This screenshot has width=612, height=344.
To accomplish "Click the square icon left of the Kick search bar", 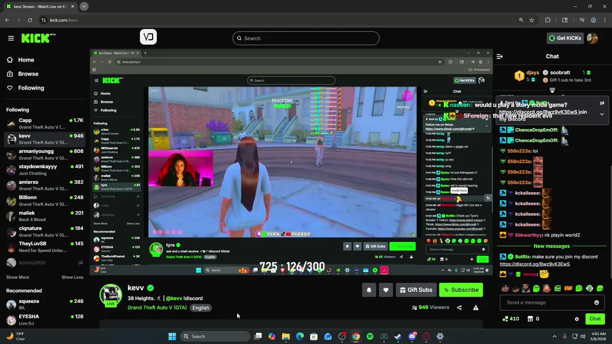I will (148, 37).
